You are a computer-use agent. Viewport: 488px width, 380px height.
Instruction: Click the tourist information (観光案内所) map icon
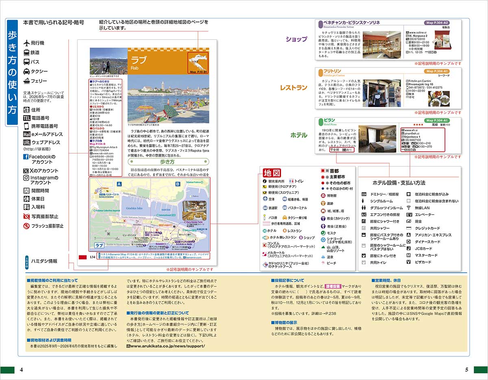[264, 181]
